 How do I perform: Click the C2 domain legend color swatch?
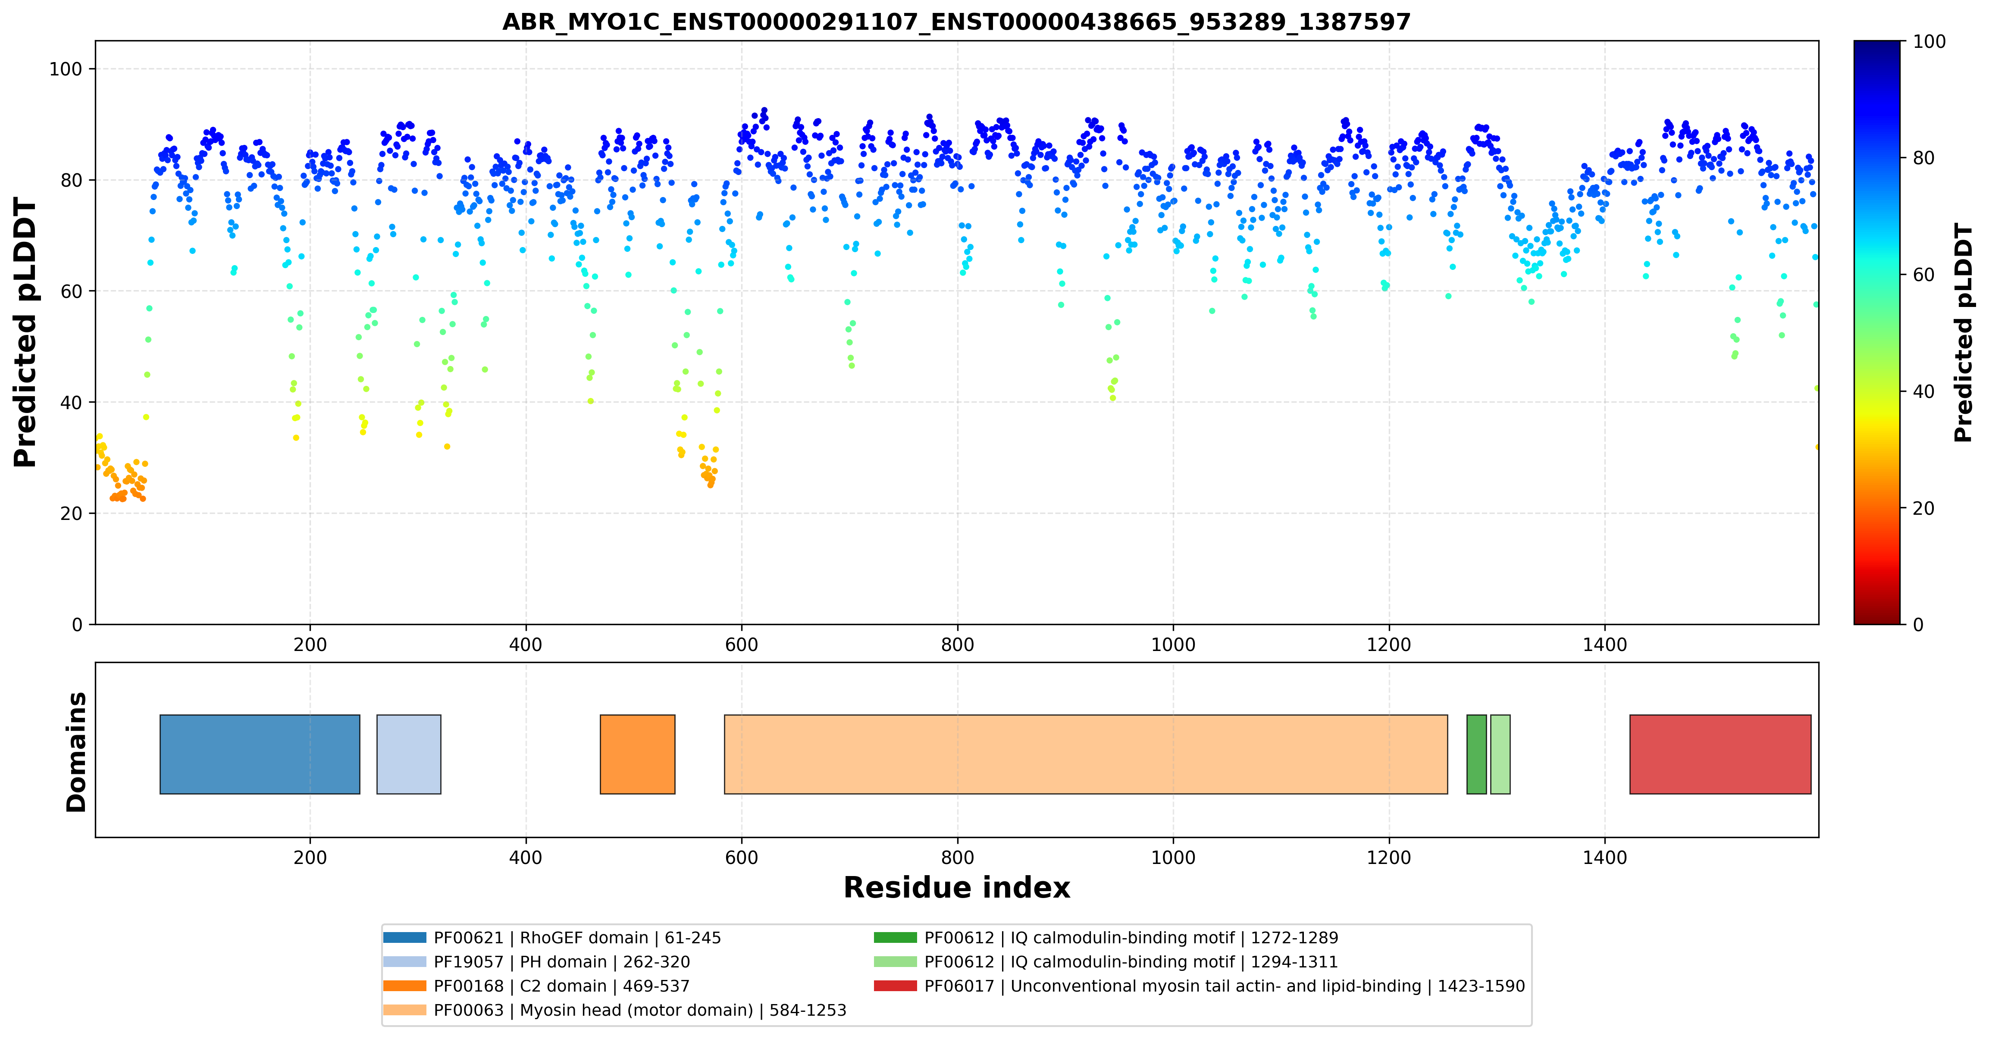point(404,986)
